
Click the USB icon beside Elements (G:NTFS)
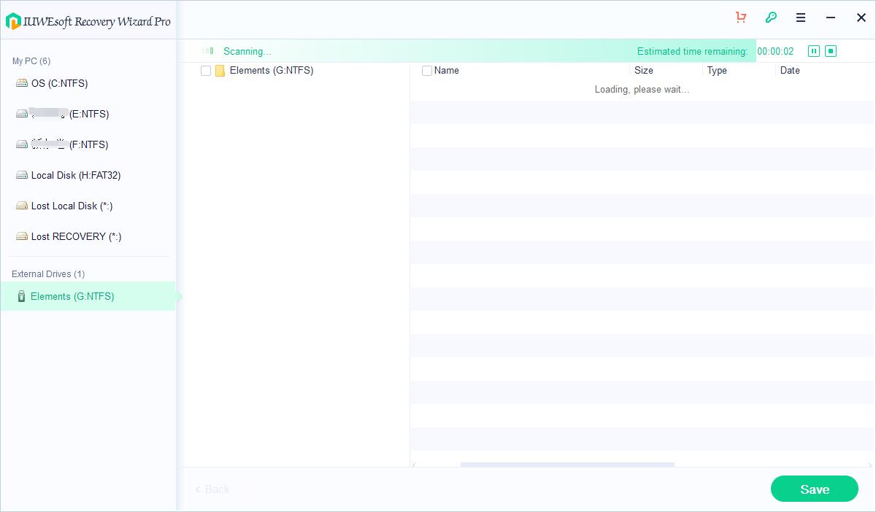coord(21,296)
